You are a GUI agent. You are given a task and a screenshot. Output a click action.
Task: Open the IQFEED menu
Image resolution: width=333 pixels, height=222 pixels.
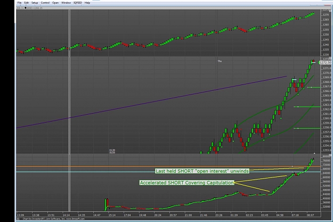(78, 3)
